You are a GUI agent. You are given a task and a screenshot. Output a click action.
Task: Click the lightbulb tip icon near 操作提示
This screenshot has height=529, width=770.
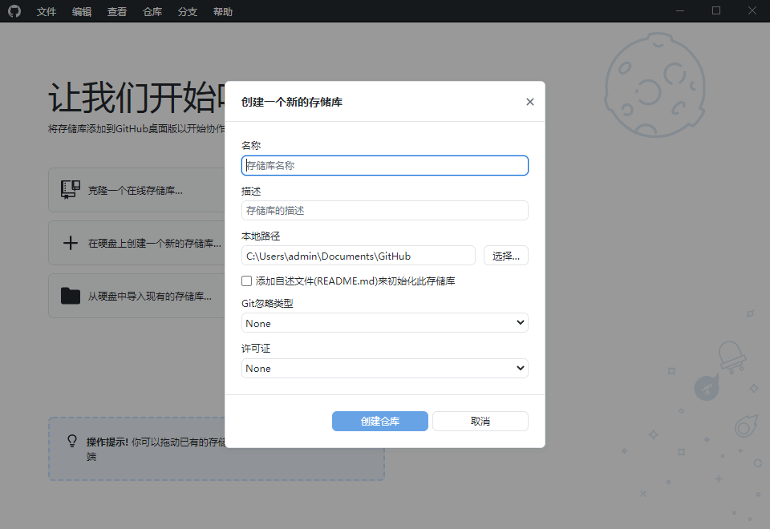(x=70, y=442)
